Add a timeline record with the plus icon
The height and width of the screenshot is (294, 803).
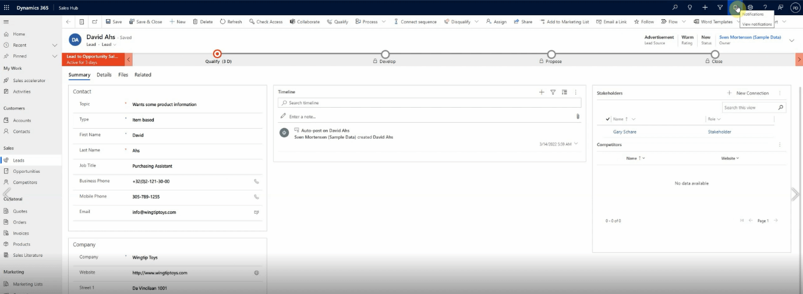[x=542, y=92]
